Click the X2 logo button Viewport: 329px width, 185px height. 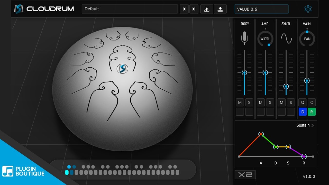point(245,175)
